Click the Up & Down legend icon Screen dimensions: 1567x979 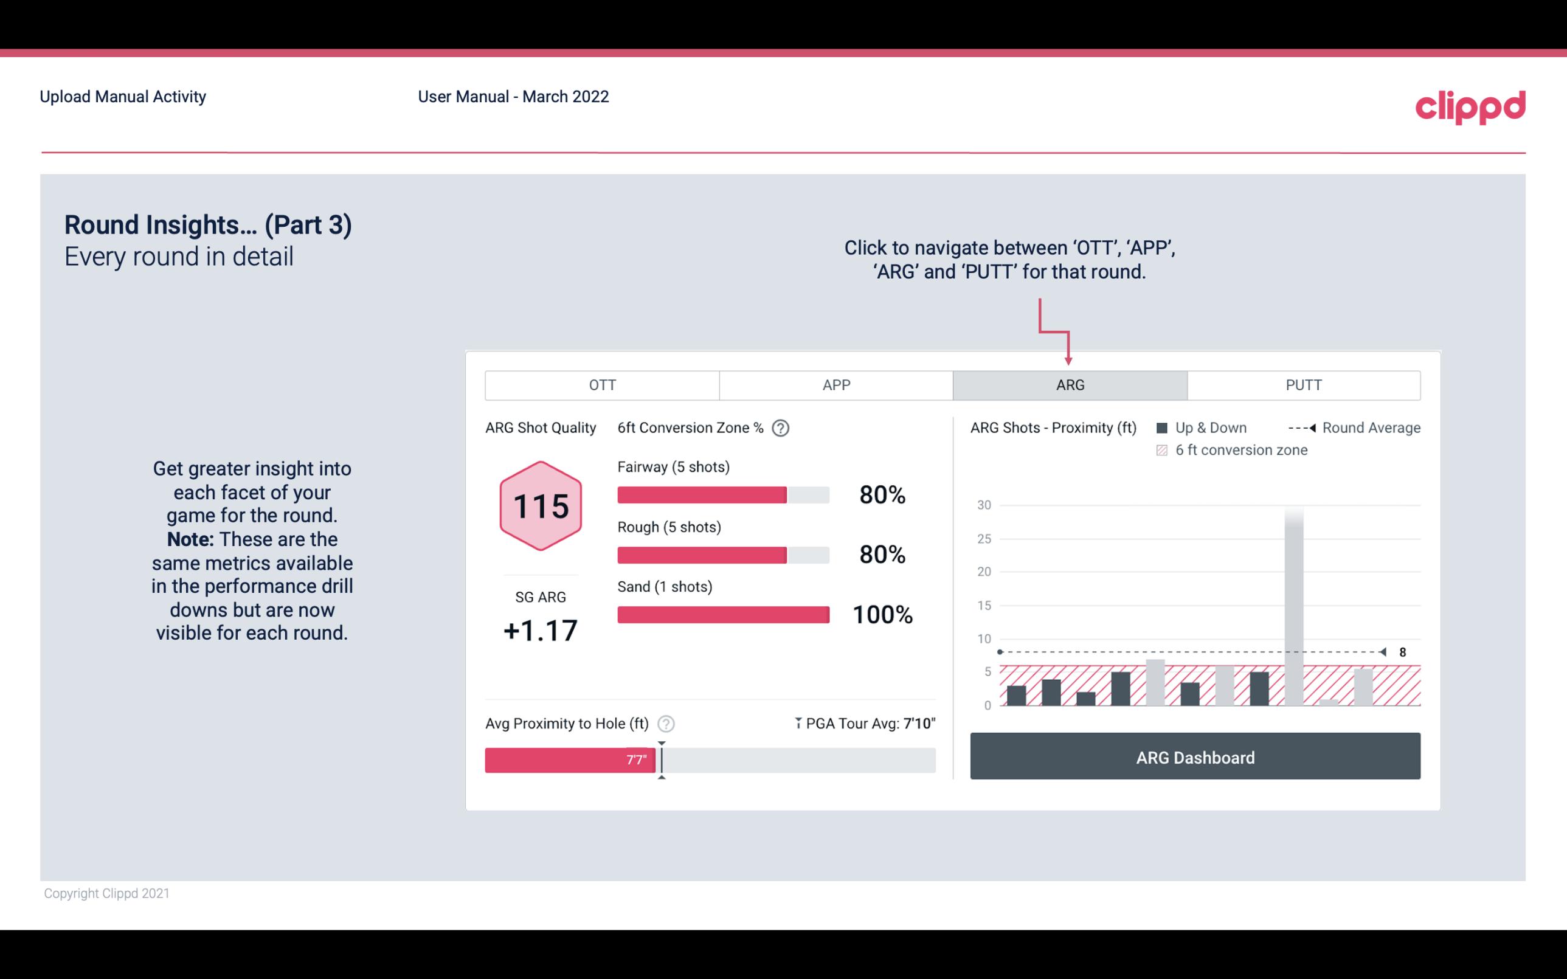click(1166, 426)
